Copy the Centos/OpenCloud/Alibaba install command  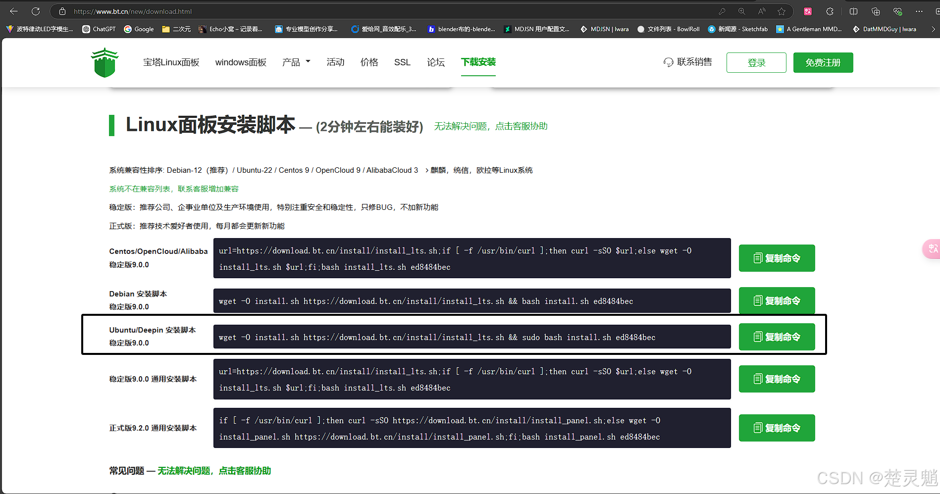coord(777,258)
